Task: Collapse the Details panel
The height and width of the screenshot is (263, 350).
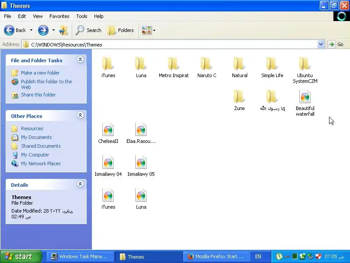Action: click(80, 184)
